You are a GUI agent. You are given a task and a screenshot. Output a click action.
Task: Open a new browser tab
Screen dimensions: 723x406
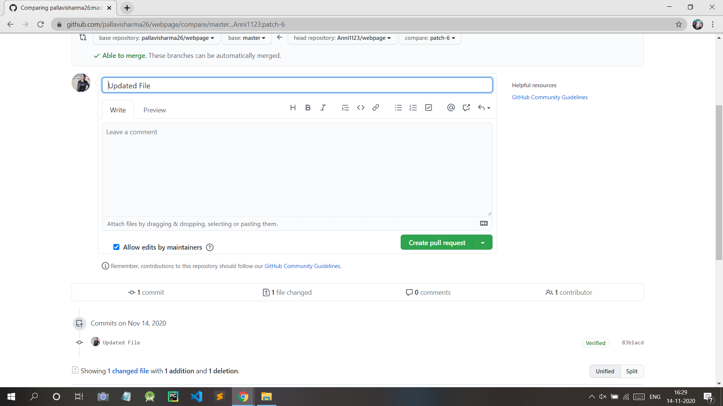pyautogui.click(x=127, y=8)
